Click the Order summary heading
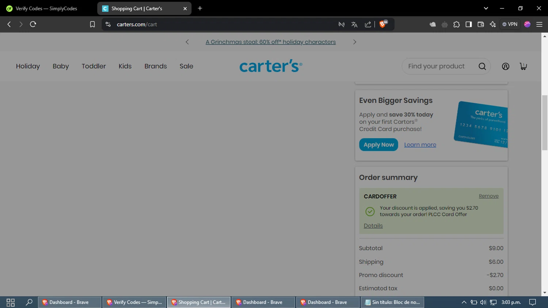Viewport: 548px width, 308px height. (x=388, y=178)
